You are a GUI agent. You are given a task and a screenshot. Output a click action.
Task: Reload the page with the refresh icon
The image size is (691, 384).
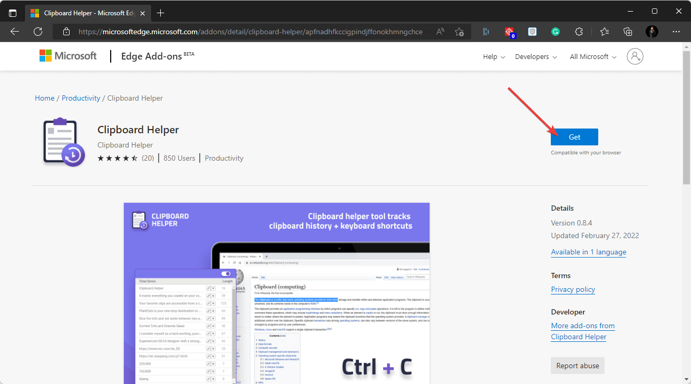(38, 32)
